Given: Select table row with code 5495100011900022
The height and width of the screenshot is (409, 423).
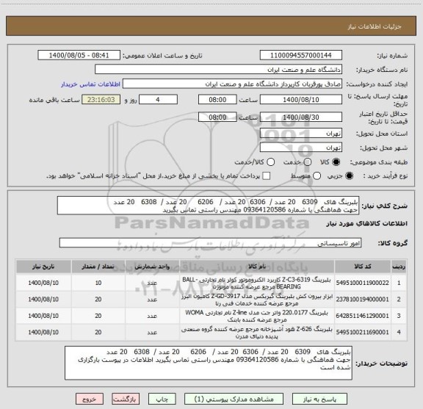Looking at the screenshot, I should click(211, 283).
